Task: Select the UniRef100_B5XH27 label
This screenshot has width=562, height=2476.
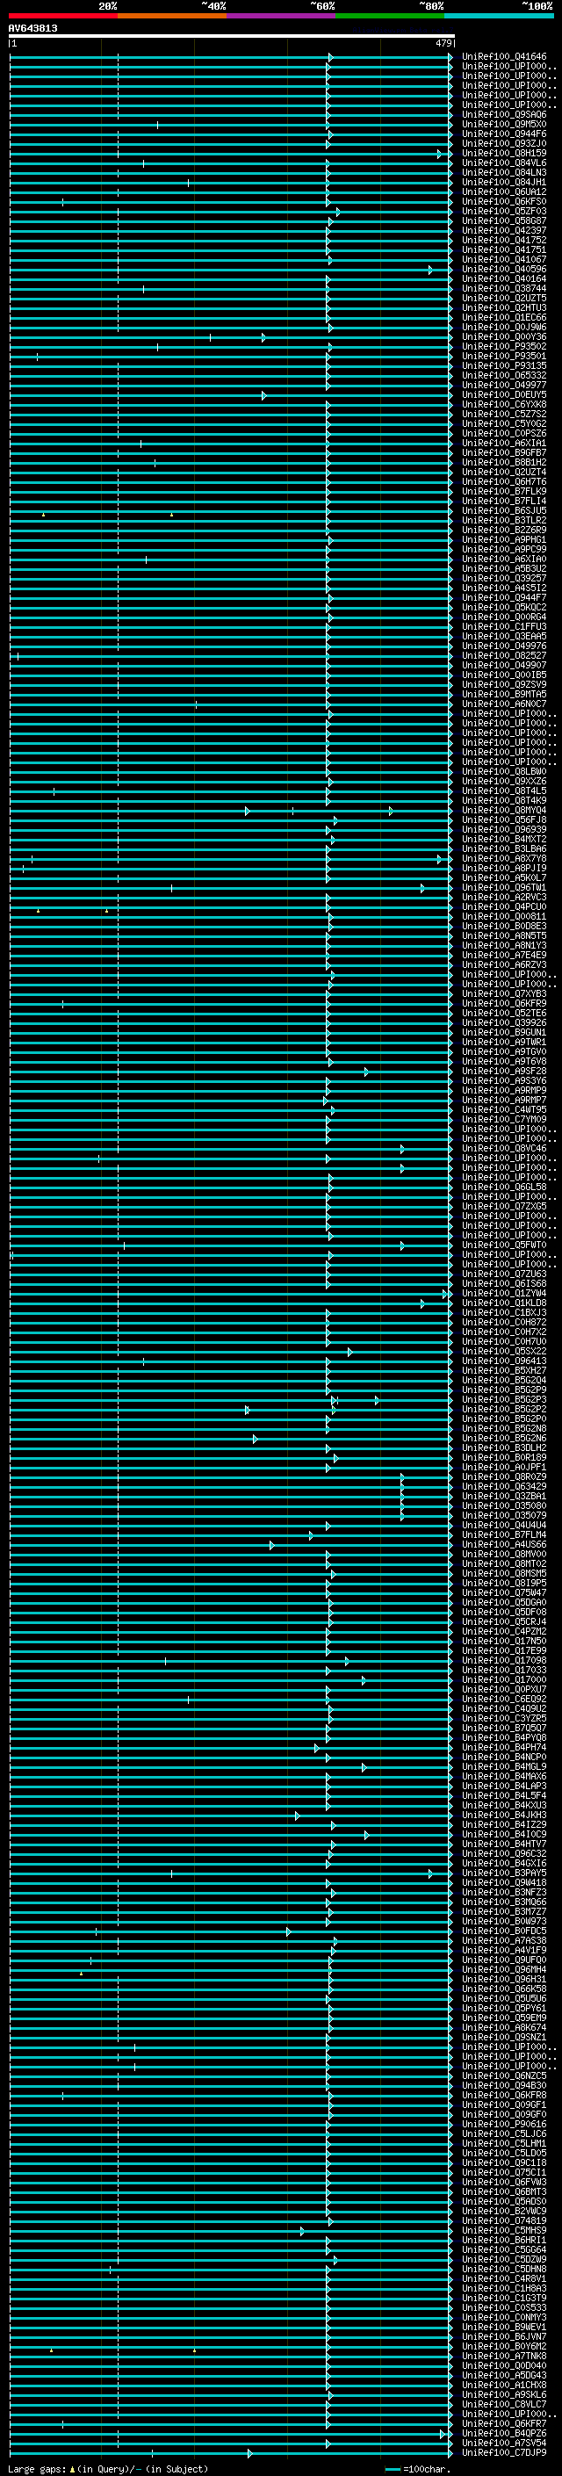Action: (x=504, y=1371)
